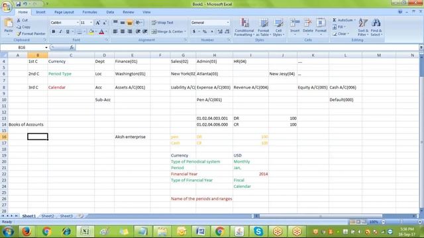
Task: Select cell containing Aksh enterprise
Action: click(132, 137)
